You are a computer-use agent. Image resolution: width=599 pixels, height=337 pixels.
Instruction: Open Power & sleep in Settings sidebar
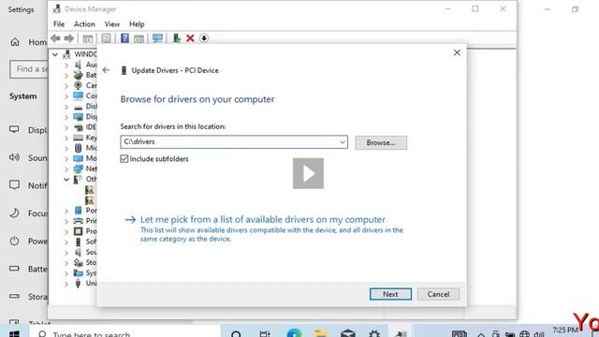click(28, 242)
